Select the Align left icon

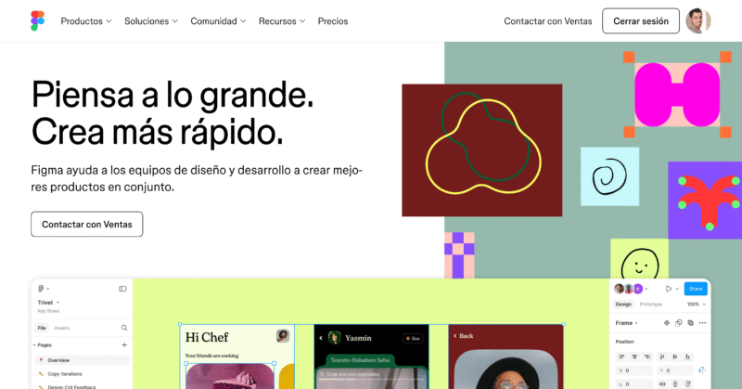[x=621, y=357]
